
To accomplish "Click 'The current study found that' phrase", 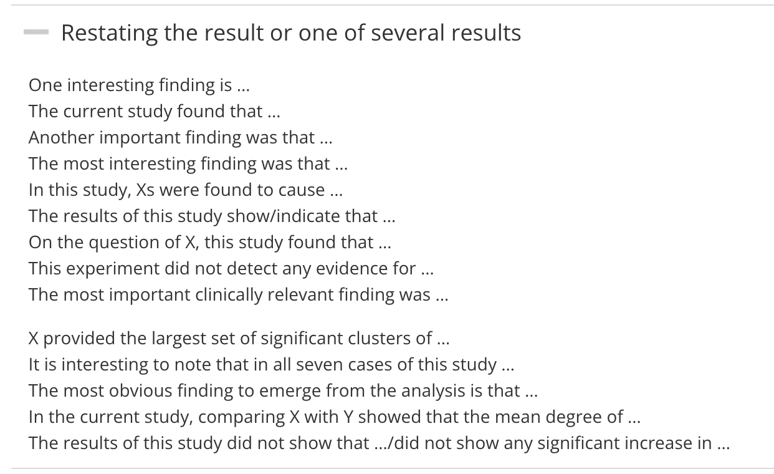I will tap(145, 111).
